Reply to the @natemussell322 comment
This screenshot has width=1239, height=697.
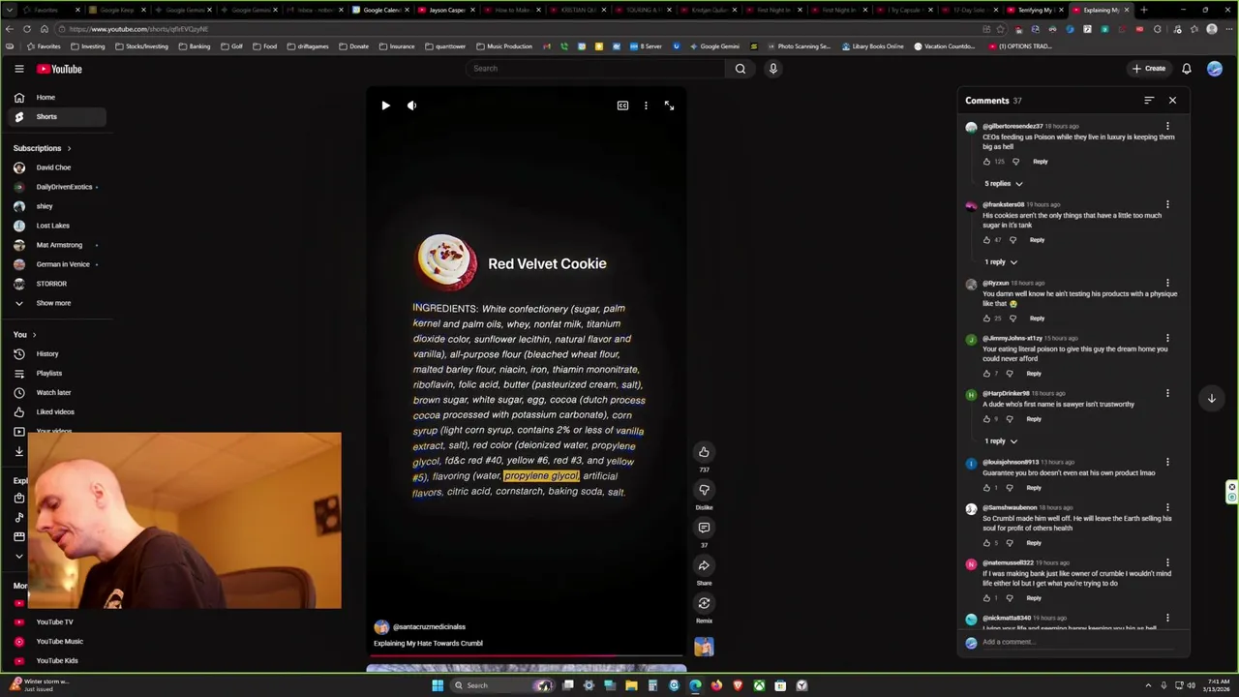(1034, 598)
